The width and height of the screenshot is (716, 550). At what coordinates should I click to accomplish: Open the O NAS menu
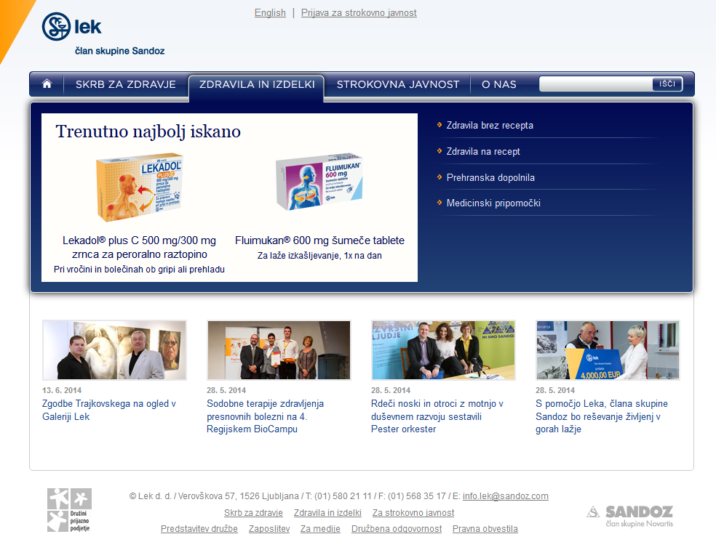(499, 84)
